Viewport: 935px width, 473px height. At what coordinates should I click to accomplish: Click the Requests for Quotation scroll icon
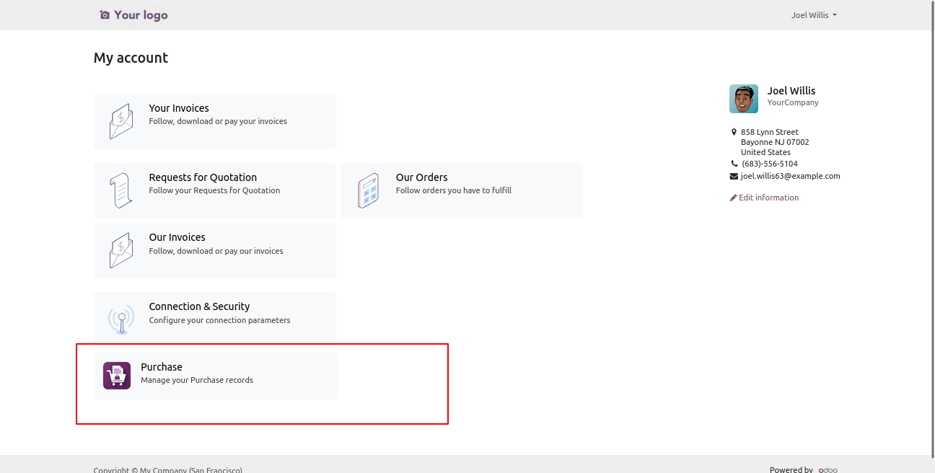tap(121, 190)
